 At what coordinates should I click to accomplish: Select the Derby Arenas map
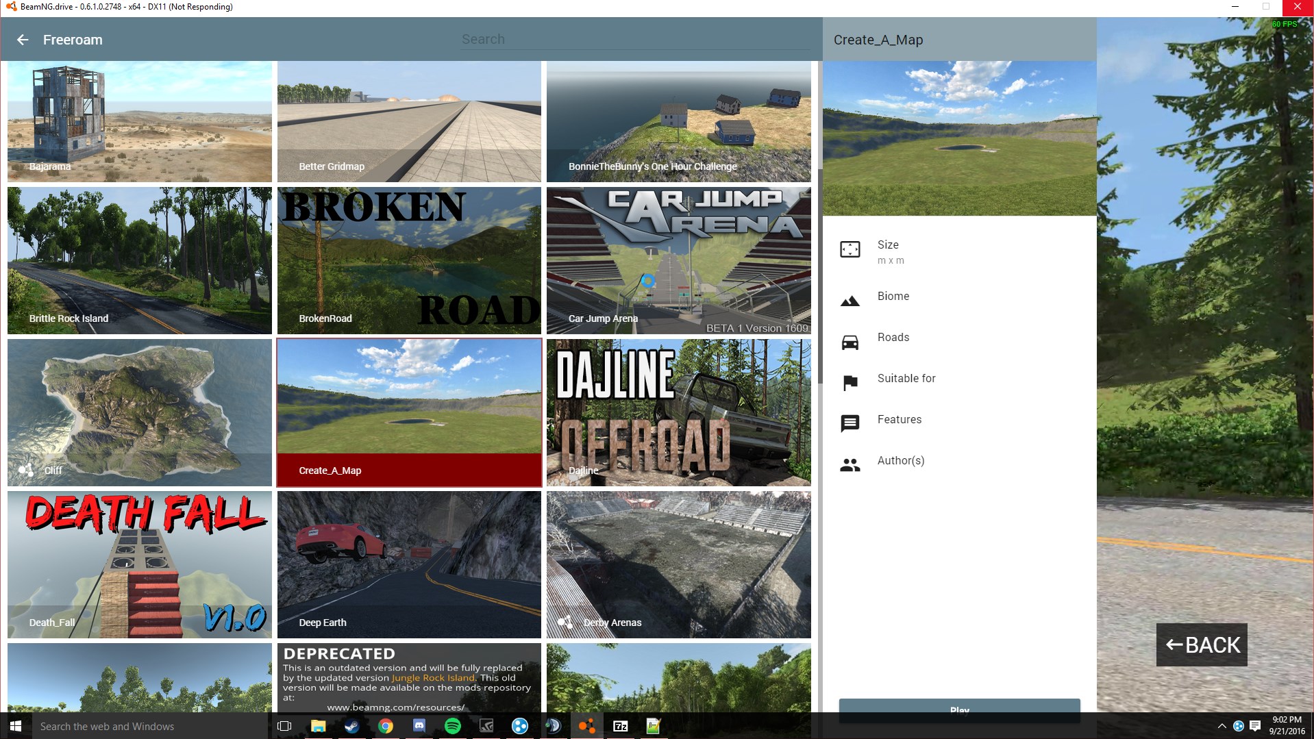(678, 564)
